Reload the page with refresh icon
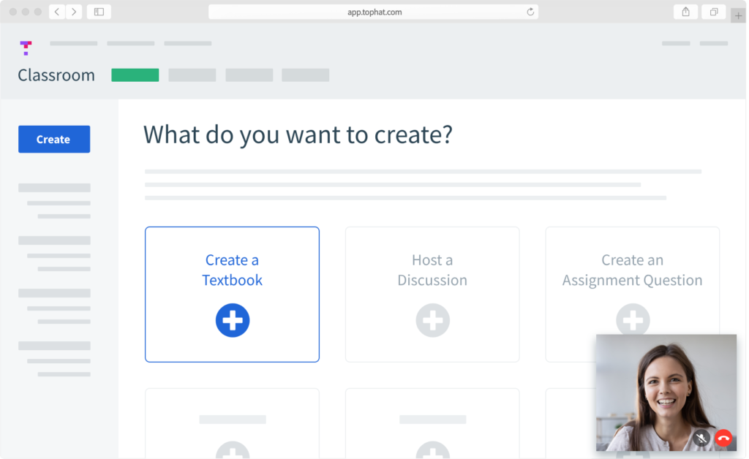 coord(530,12)
